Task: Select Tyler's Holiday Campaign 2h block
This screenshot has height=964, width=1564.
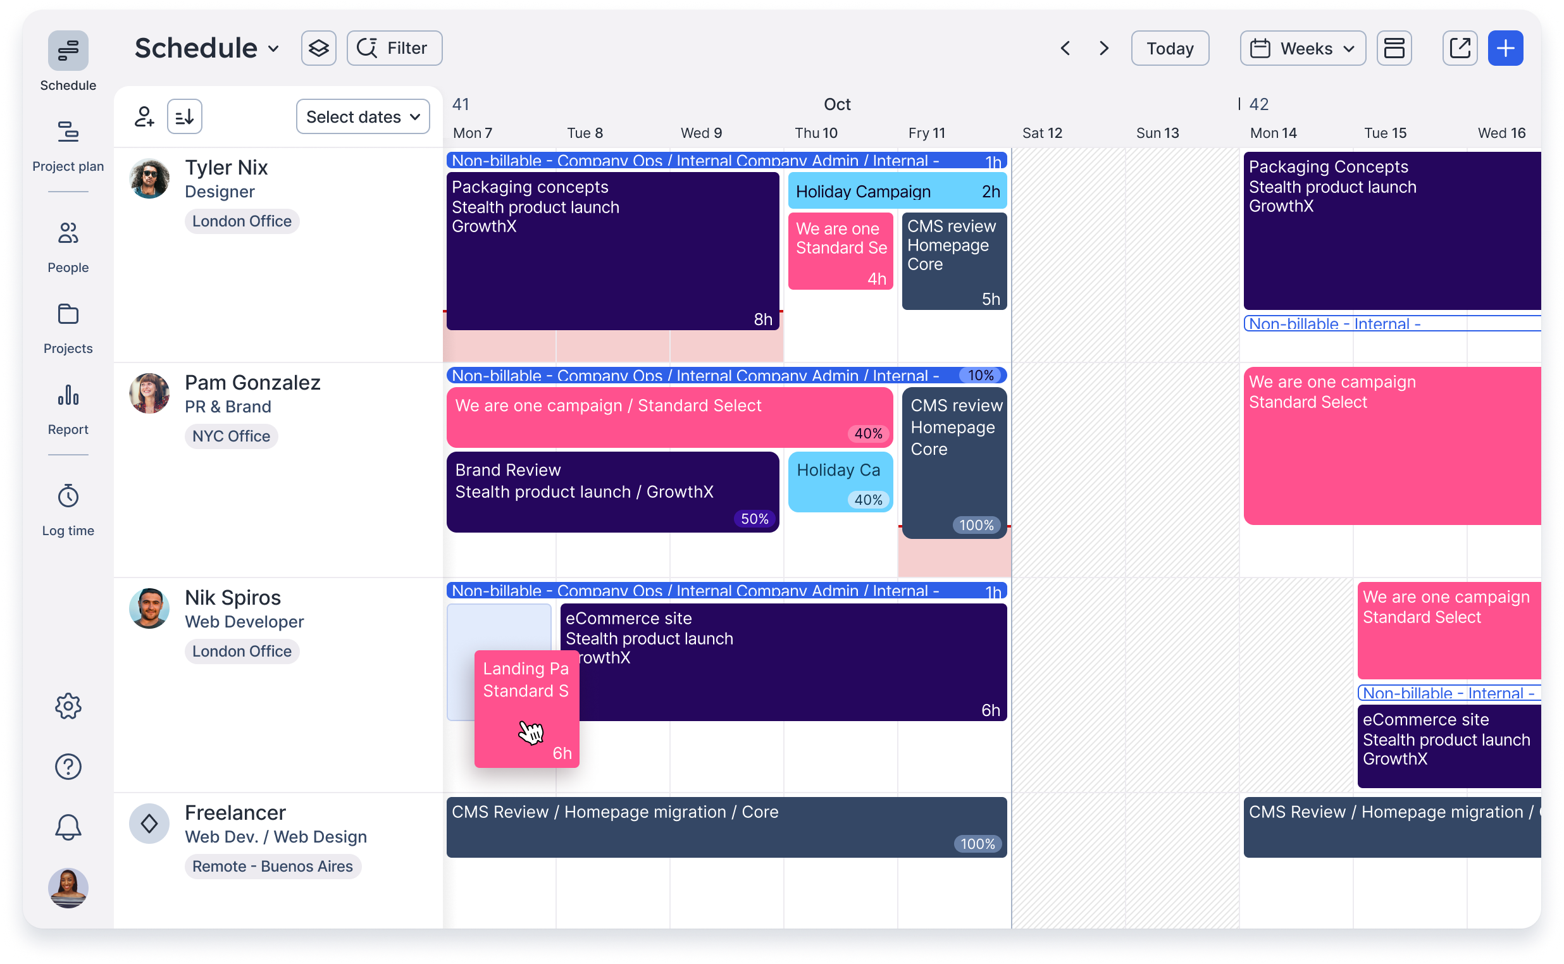Action: tap(898, 191)
